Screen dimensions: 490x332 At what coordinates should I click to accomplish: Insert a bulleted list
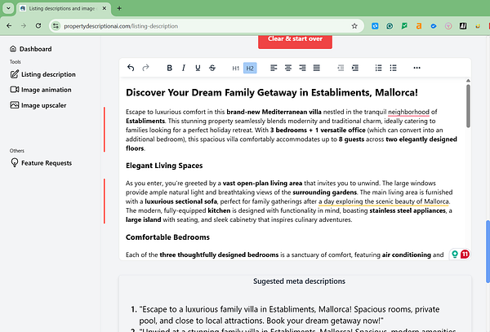tap(393, 68)
